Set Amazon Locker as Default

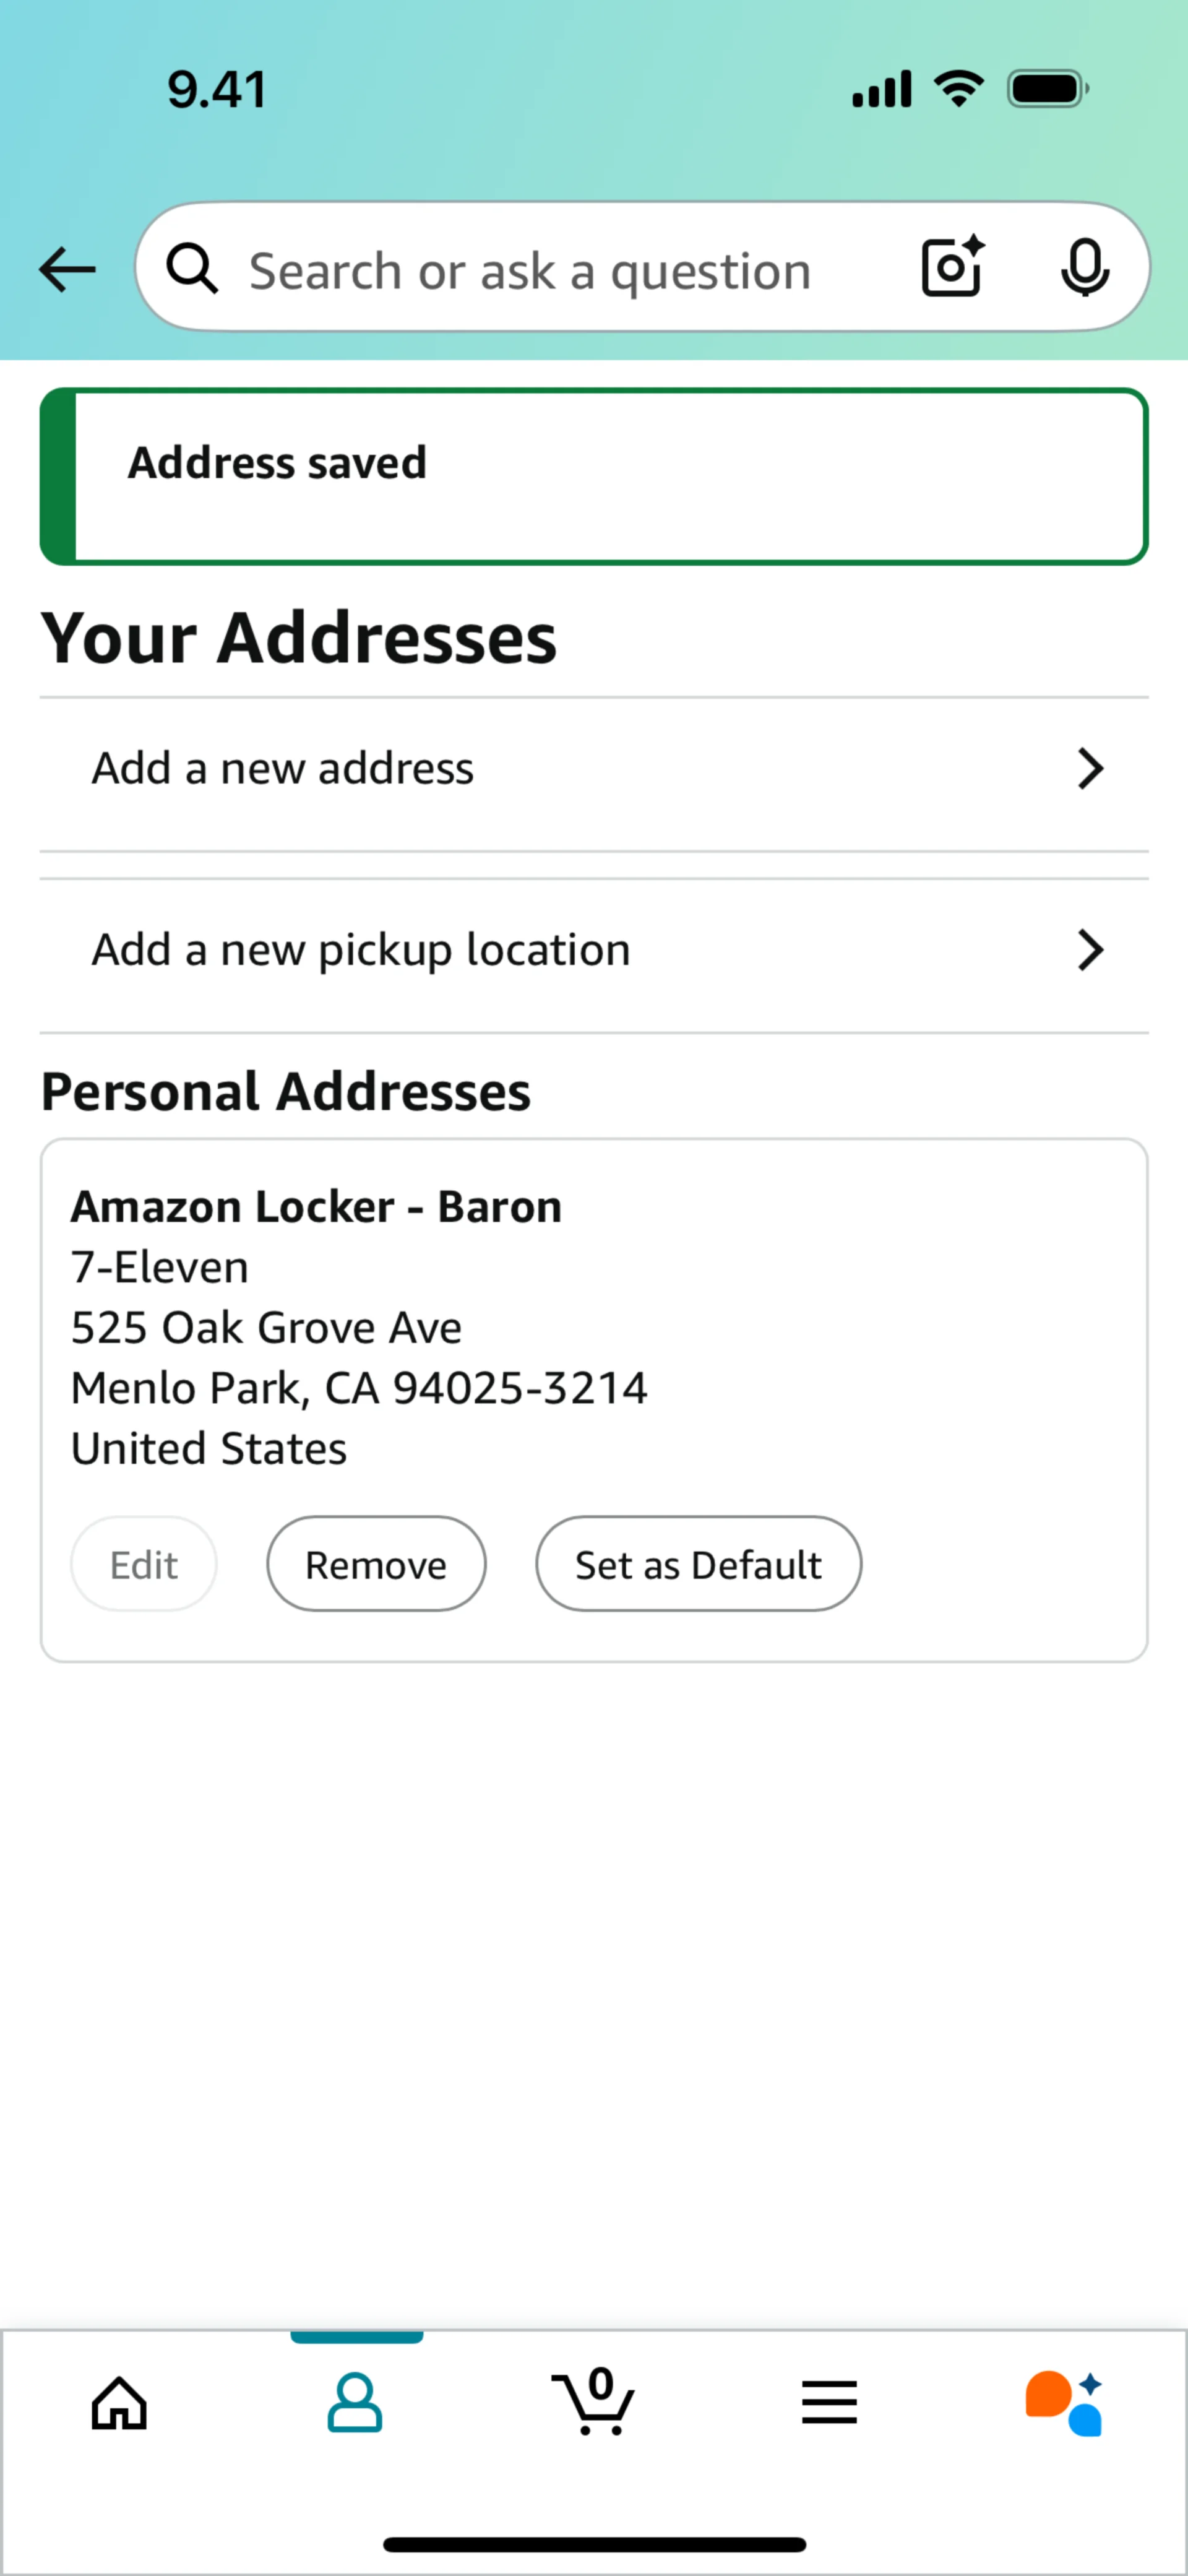pyautogui.click(x=698, y=1564)
